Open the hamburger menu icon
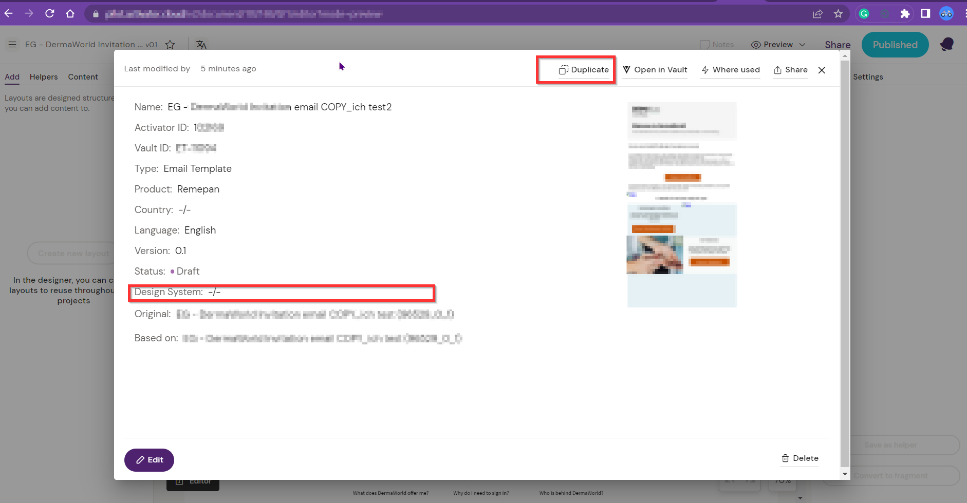This screenshot has height=503, width=967. pyautogui.click(x=12, y=45)
